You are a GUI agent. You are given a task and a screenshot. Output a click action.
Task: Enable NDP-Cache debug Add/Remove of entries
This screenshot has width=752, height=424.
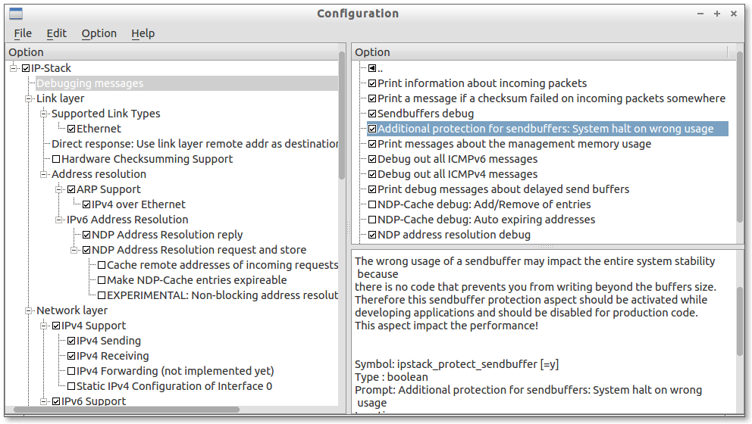click(x=372, y=204)
